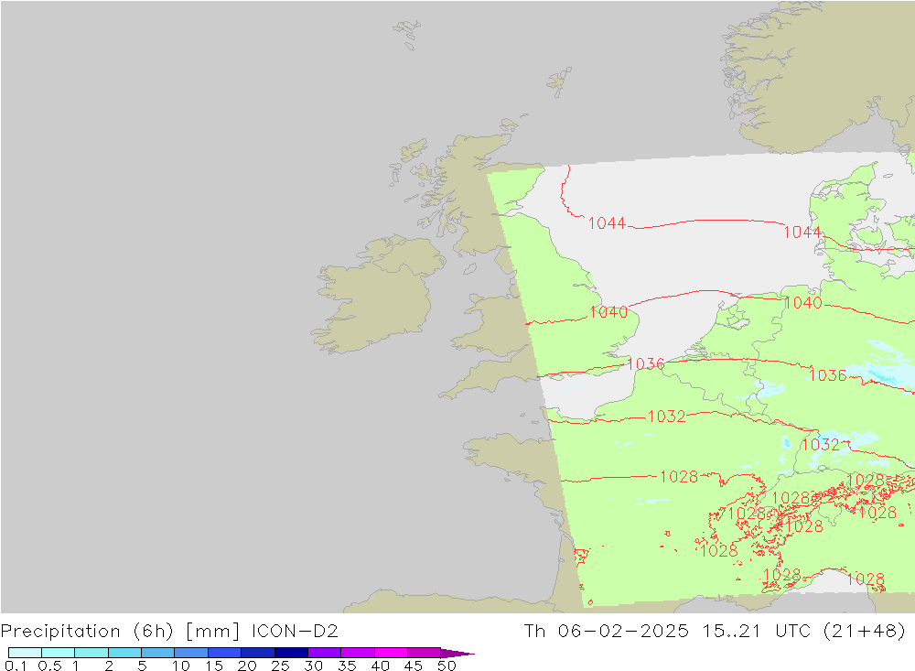
Task: Click the legend tick label '45'
Action: point(414,666)
